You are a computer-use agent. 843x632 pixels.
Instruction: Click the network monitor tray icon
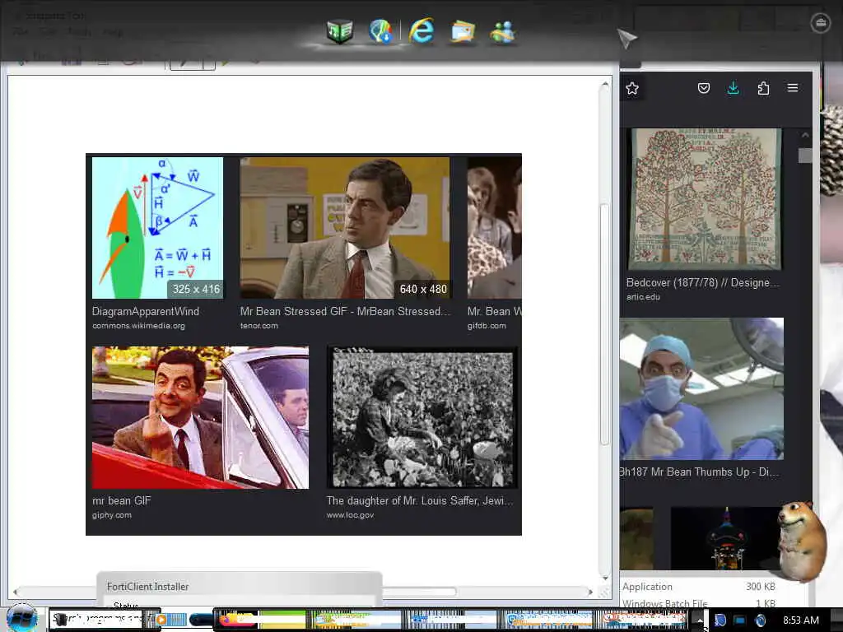click(x=740, y=620)
